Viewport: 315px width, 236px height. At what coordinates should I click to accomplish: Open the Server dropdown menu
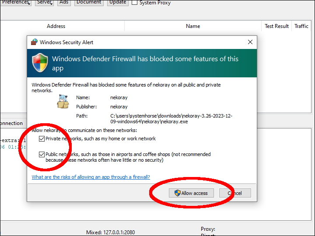(x=44, y=3)
